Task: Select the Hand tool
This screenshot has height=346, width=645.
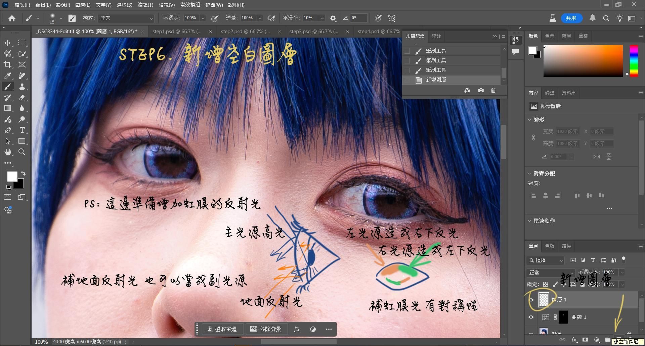Action: (x=8, y=152)
